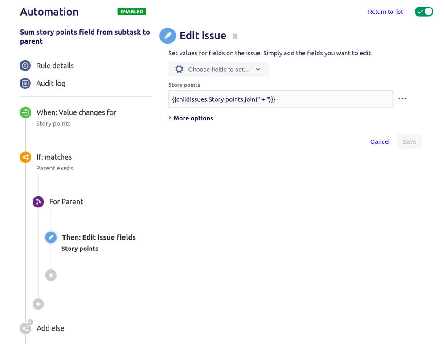Screen dimensions: 445x344
Task: Select the purple For Parent branch icon
Action: point(38,202)
